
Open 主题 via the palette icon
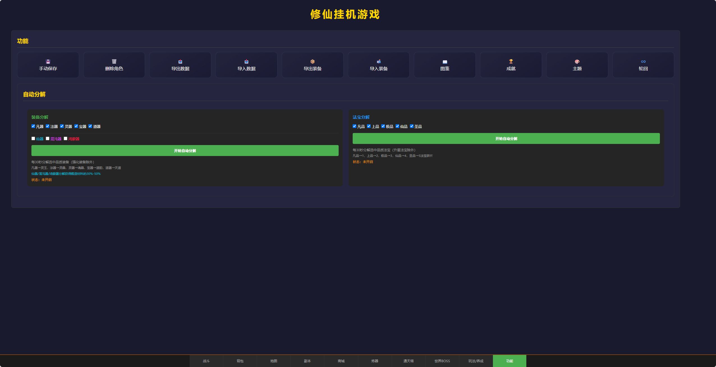(x=577, y=61)
